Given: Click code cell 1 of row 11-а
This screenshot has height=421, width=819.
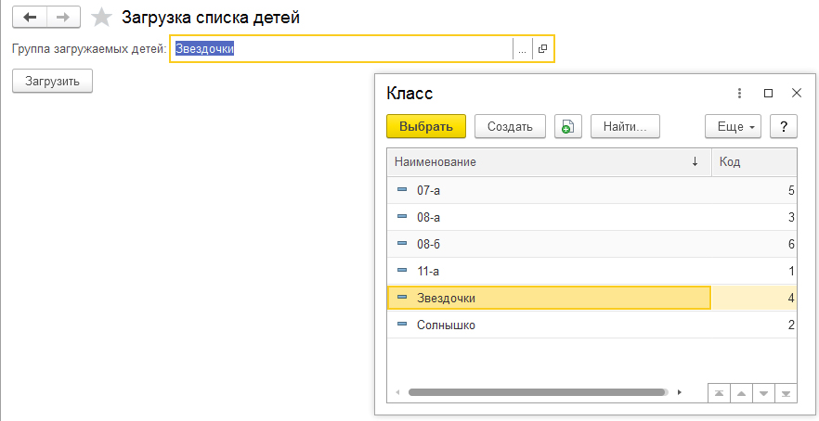Looking at the screenshot, I should (x=754, y=271).
